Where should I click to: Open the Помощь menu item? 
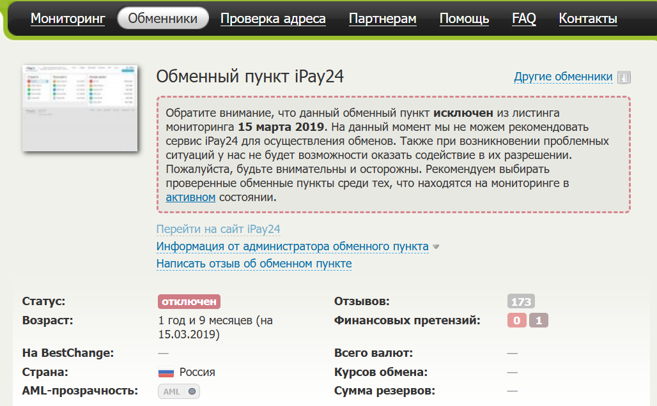click(x=464, y=19)
